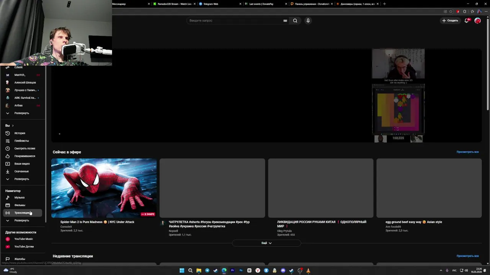Open VLC player from the taskbar
The width and height of the screenshot is (490, 275).
[308, 270]
